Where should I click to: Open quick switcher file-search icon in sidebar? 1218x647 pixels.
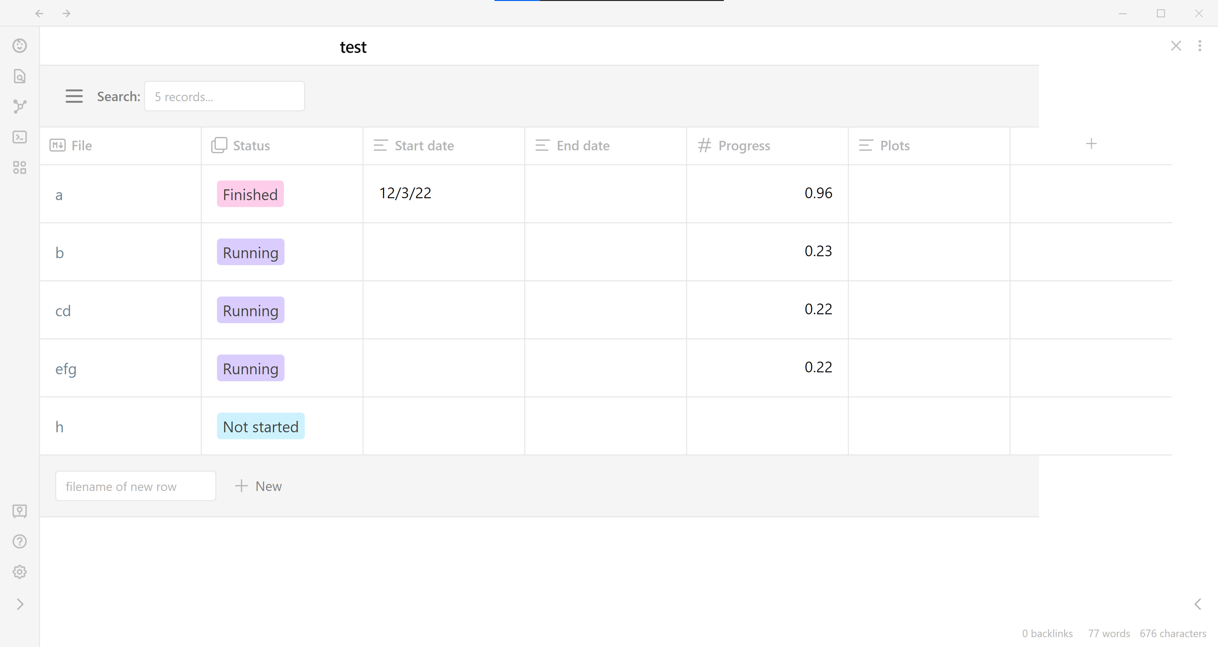coord(19,76)
